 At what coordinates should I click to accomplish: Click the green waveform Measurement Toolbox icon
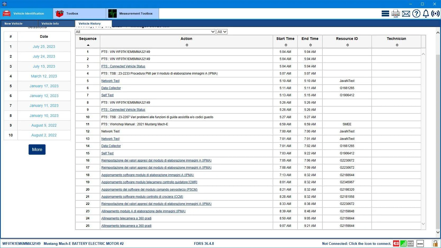(112, 13)
